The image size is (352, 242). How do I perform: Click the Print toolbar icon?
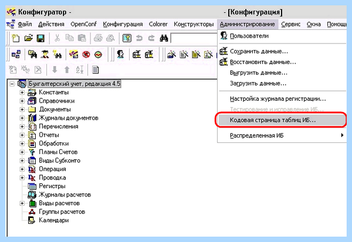pyautogui.click(x=98, y=38)
